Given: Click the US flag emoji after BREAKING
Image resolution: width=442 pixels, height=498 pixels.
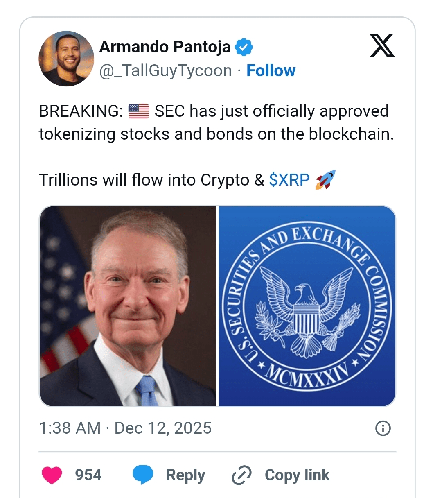Looking at the screenshot, I should (139, 111).
